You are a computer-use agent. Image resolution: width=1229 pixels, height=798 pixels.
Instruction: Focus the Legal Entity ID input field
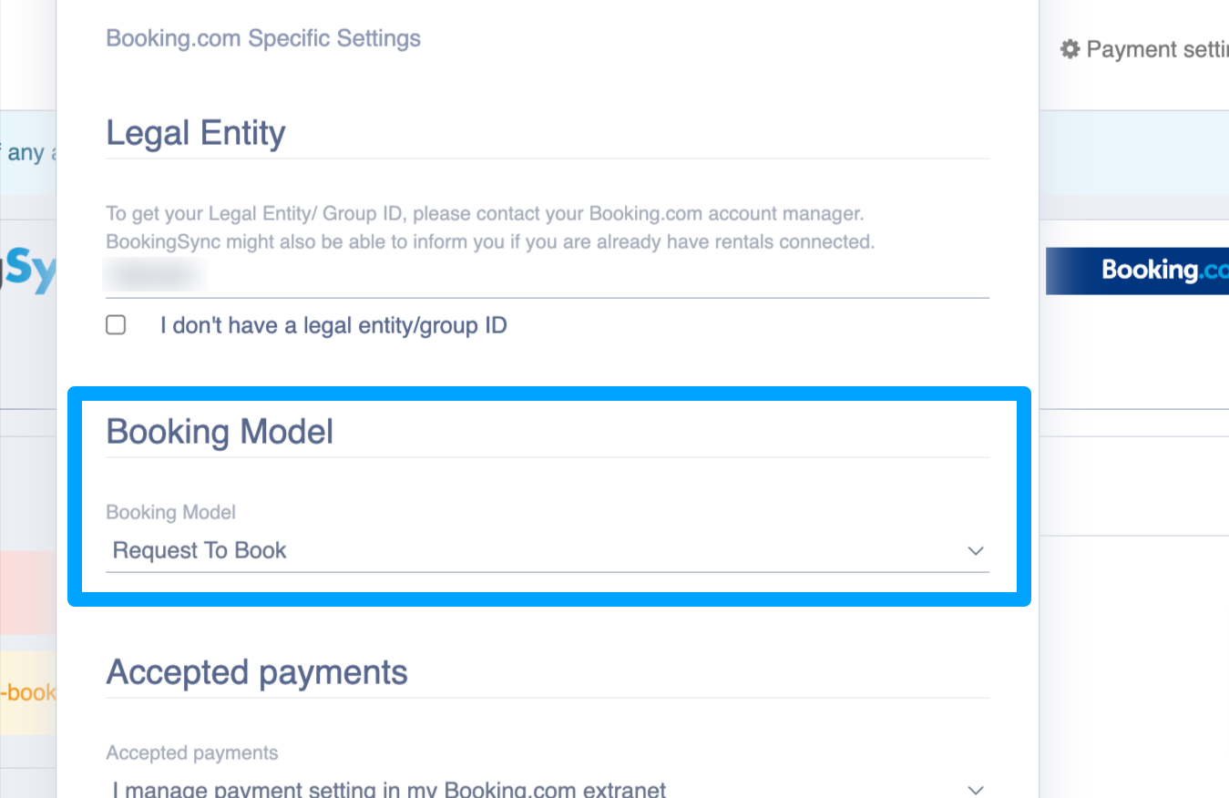(548, 275)
